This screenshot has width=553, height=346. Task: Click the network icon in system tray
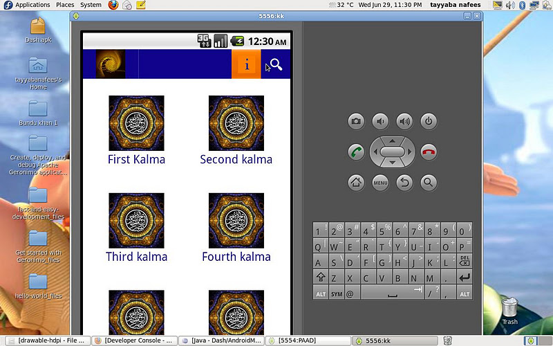[x=534, y=5]
